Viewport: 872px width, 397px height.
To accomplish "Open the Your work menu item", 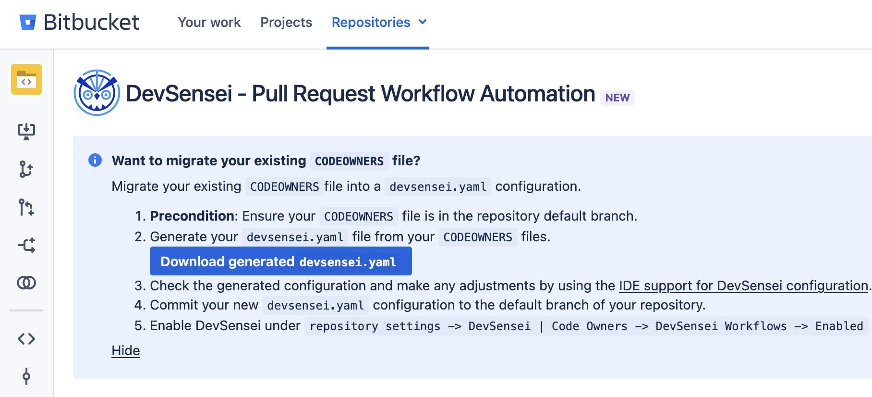I will pos(209,22).
